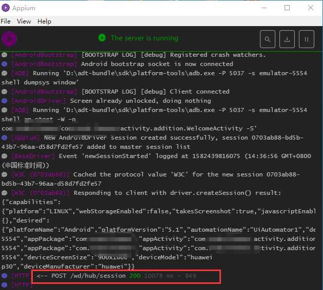Click the search logs magnifier button
Viewport: 323px width, 290px height.
(x=268, y=39)
